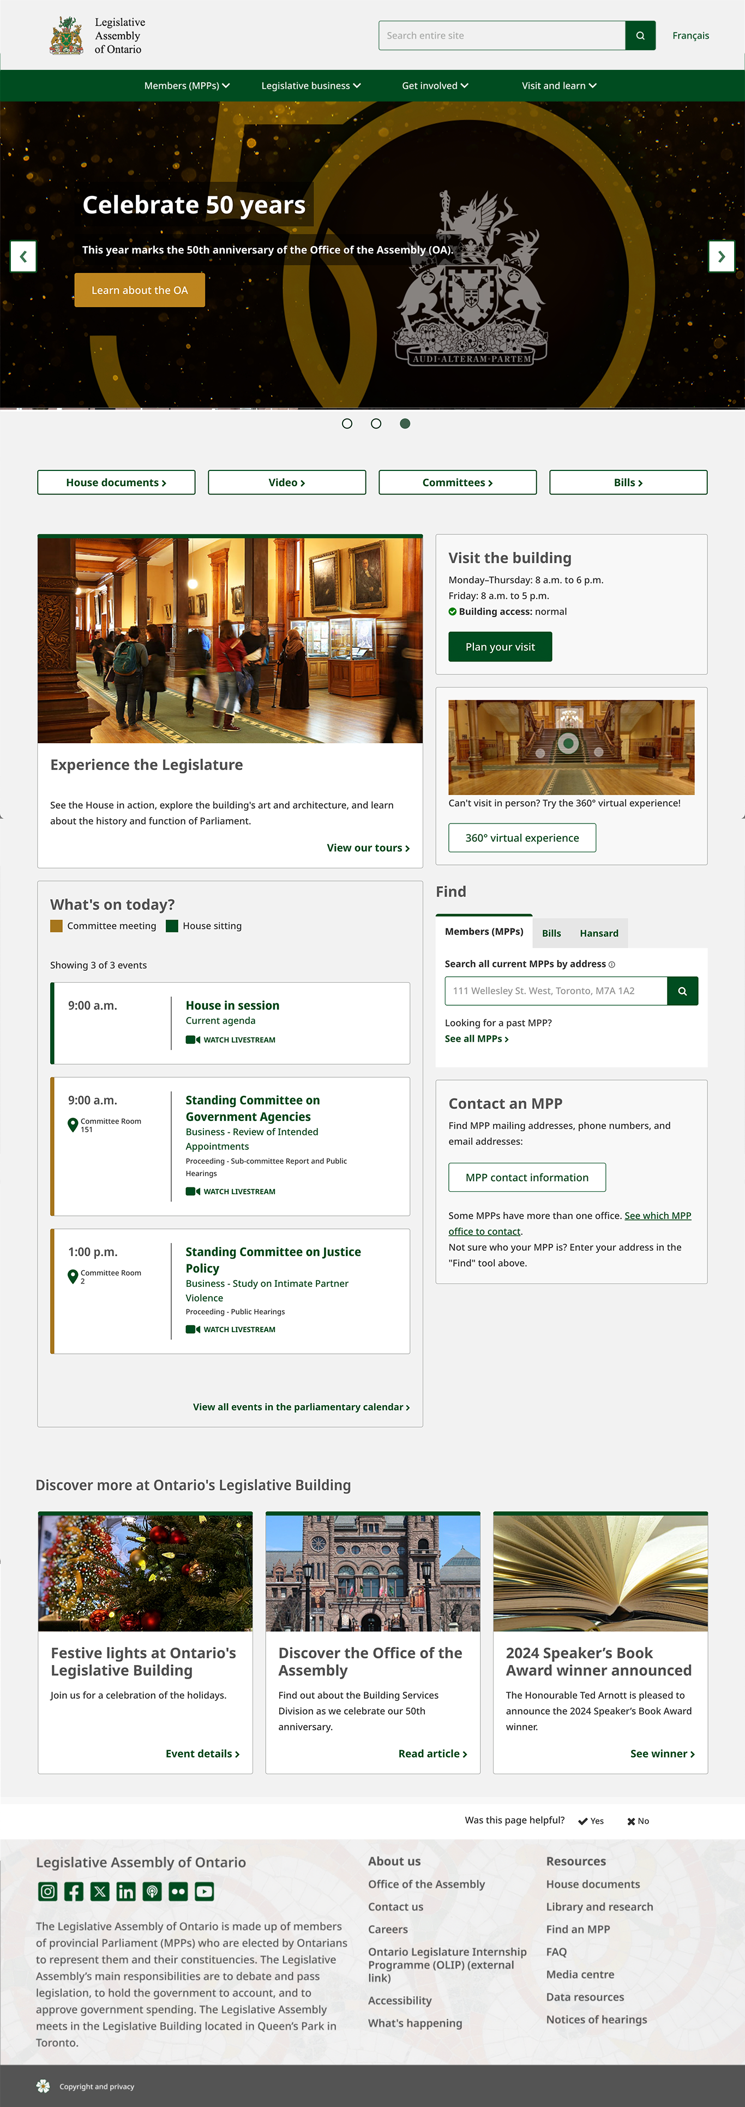Click the 360° marker on virtual tour image

(568, 743)
